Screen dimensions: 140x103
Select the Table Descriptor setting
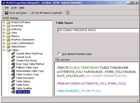click(x=25, y=78)
